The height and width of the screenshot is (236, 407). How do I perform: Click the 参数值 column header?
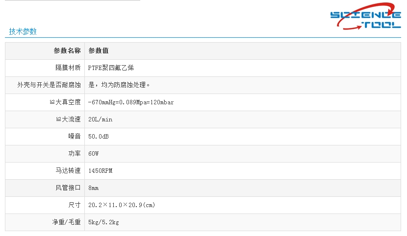pos(99,51)
